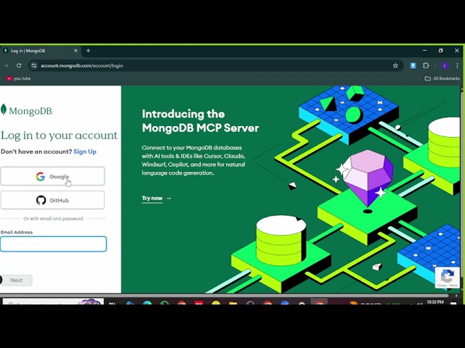The height and width of the screenshot is (348, 465).
Task: Select the Log in | MongoDB tab
Action: pos(40,51)
